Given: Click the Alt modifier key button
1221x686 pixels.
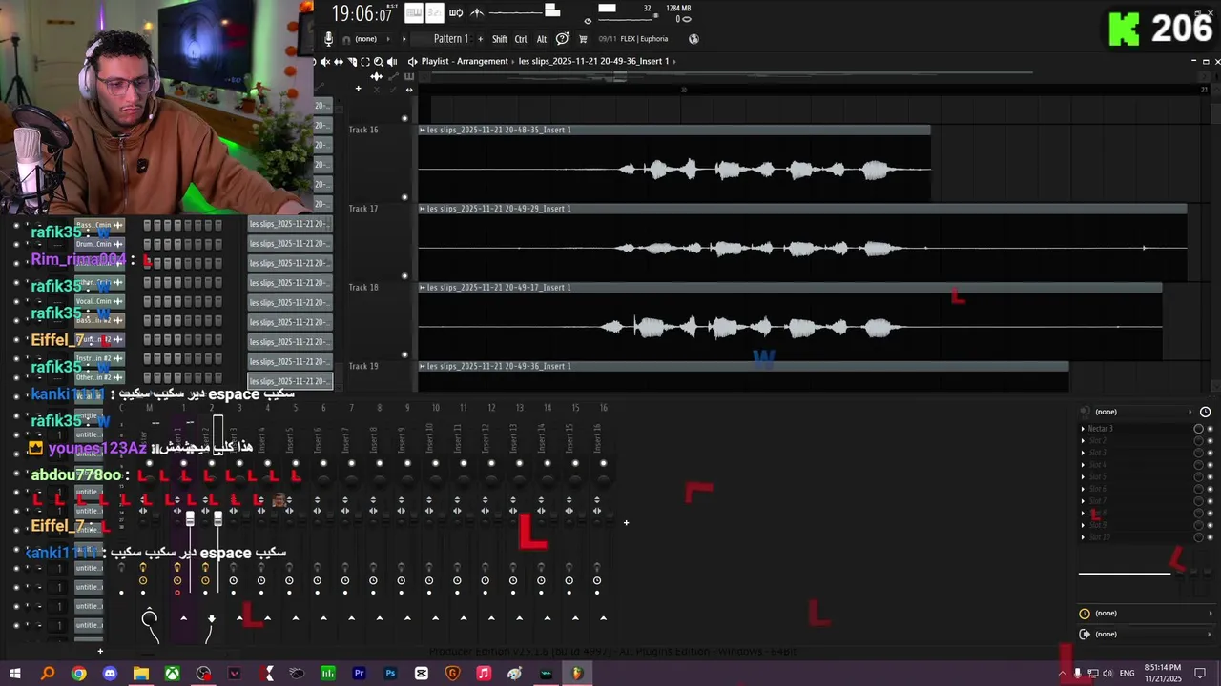Looking at the screenshot, I should pos(542,39).
